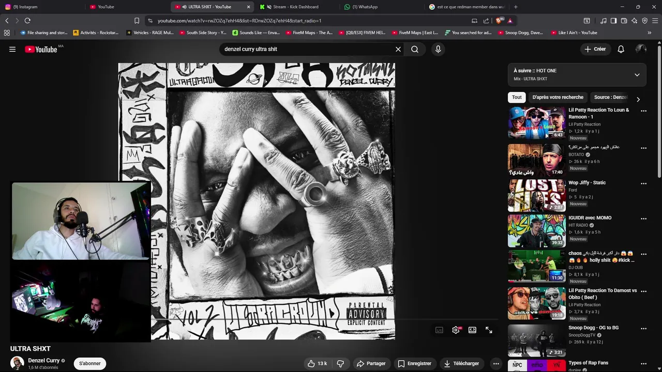Open FiveM Maps - The A... bookmark
Screen dimensions: 662x372
coord(309,33)
